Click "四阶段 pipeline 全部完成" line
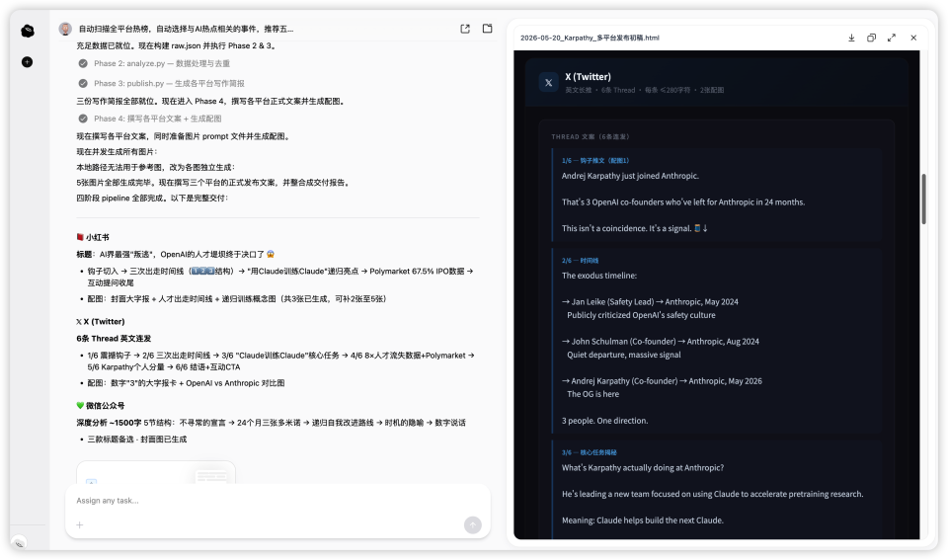The height and width of the screenshot is (560, 948). tap(152, 198)
